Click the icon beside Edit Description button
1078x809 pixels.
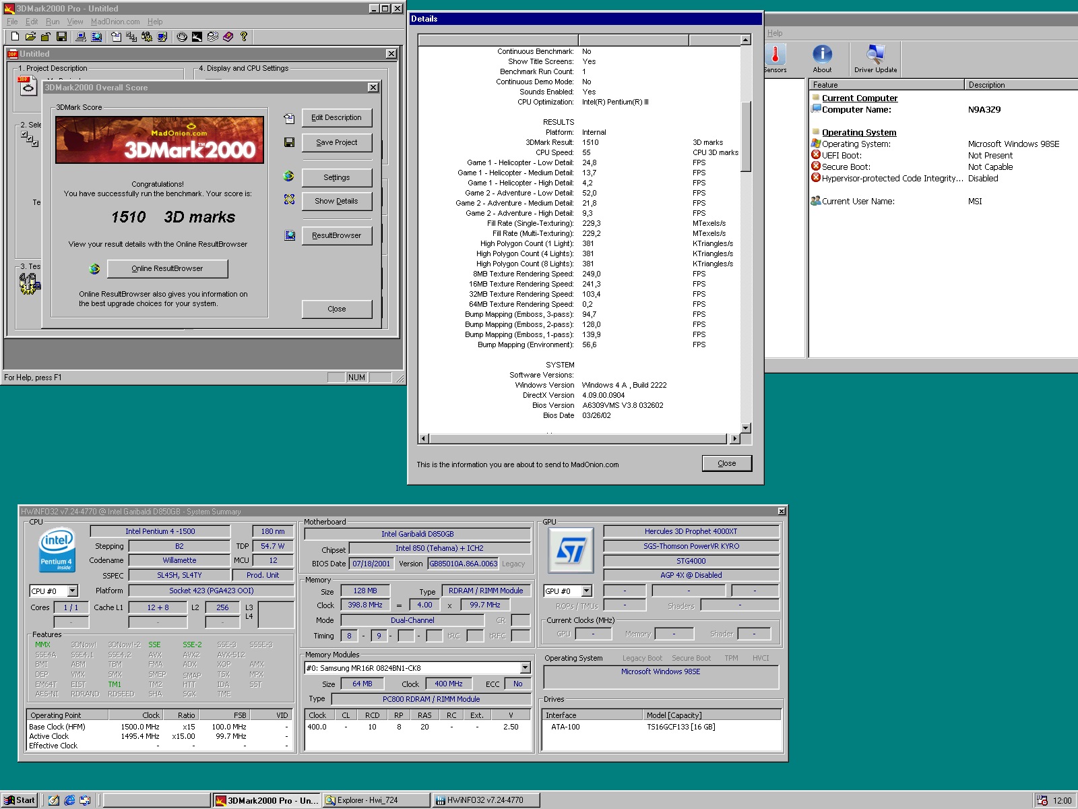(289, 118)
